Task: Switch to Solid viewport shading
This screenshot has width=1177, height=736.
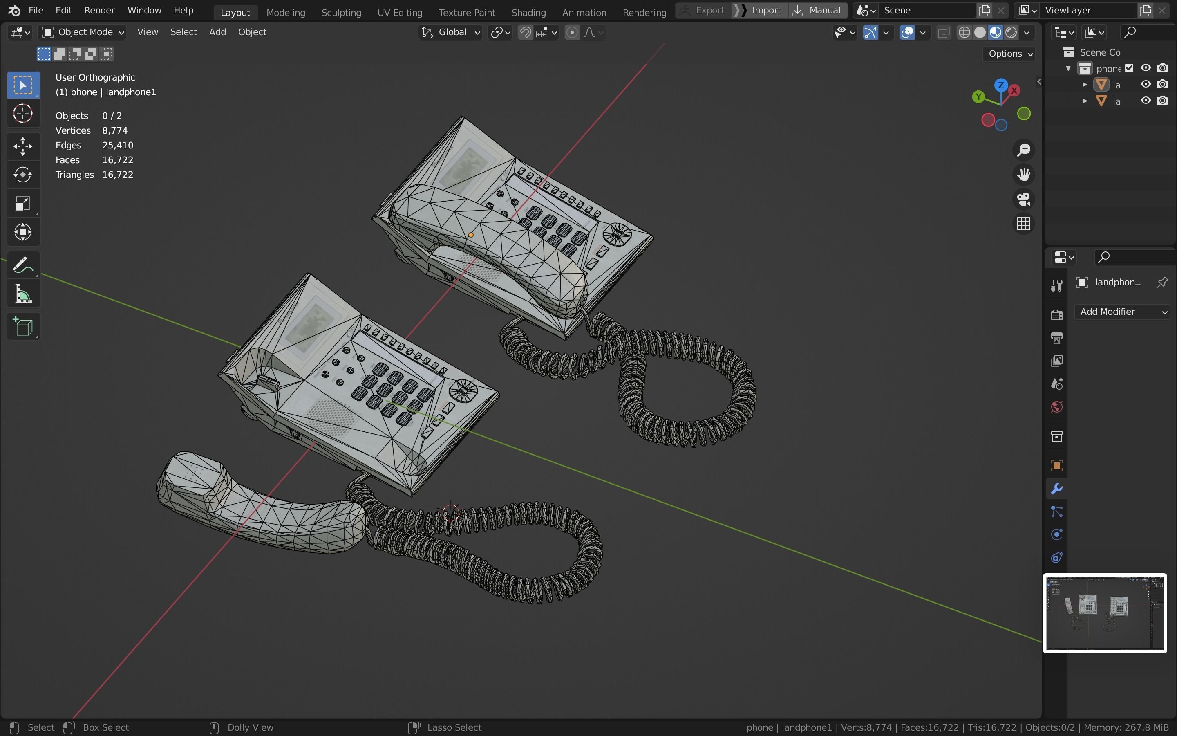Action: point(980,33)
